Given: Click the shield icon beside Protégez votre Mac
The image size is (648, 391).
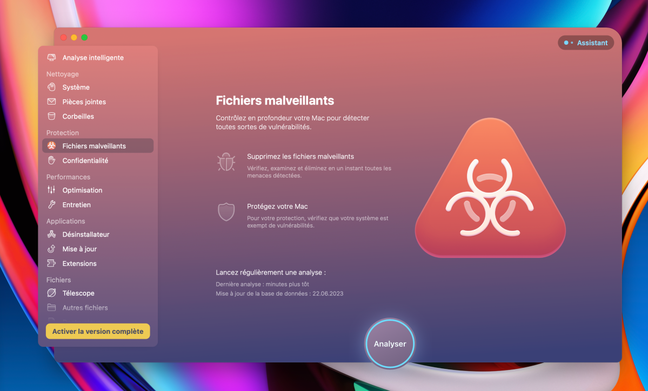Looking at the screenshot, I should (226, 211).
